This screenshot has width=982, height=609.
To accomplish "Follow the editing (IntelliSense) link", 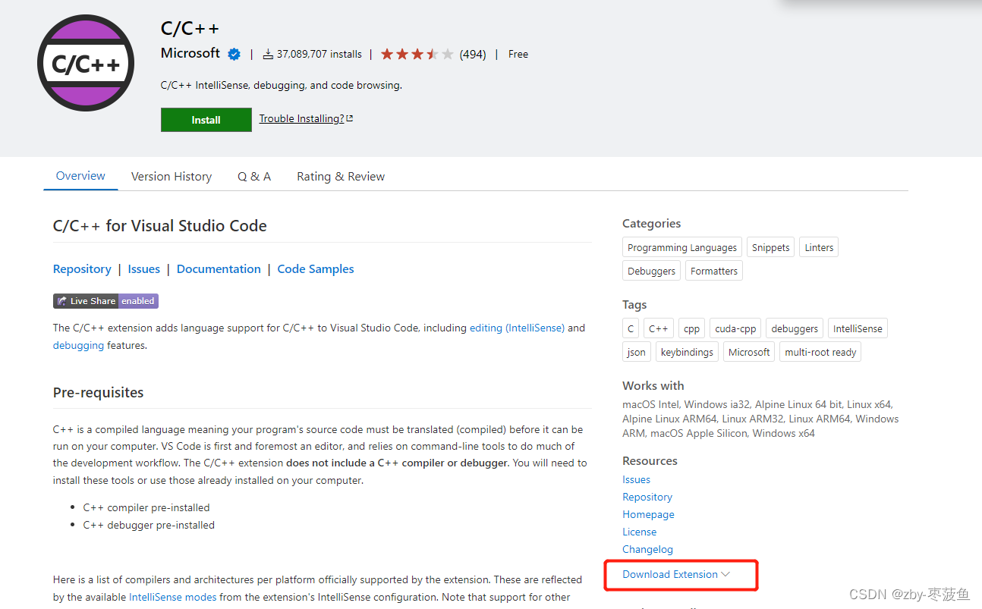I will [x=517, y=328].
